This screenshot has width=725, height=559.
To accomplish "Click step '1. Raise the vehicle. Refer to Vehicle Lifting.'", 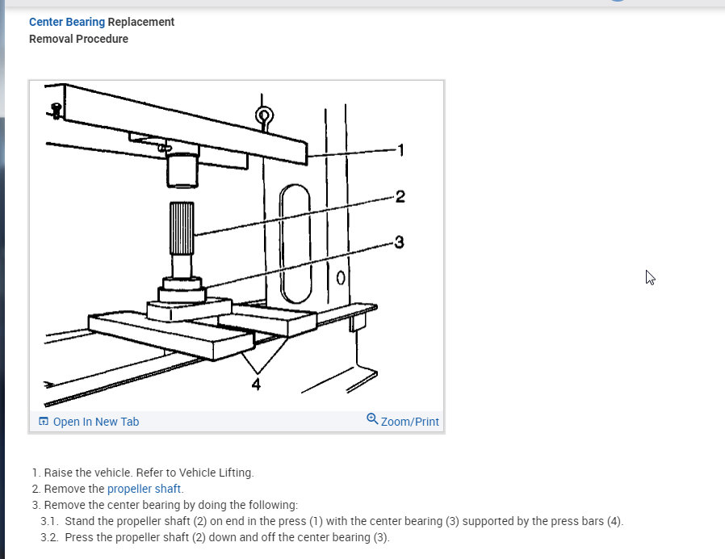I will 143,473.
